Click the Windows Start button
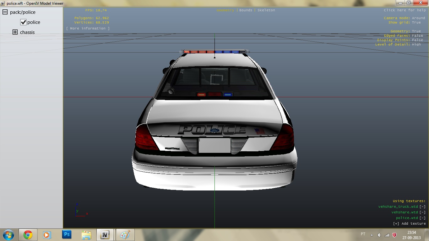Viewport: 429px width, 241px height. 8,235
